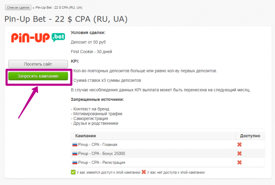This screenshot has width=275, height=185.
Task: Click the Кол-во повторных депозитов KPI line
Action: pyautogui.click(x=145, y=71)
